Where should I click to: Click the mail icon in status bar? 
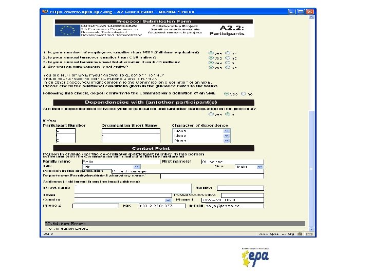(309, 234)
